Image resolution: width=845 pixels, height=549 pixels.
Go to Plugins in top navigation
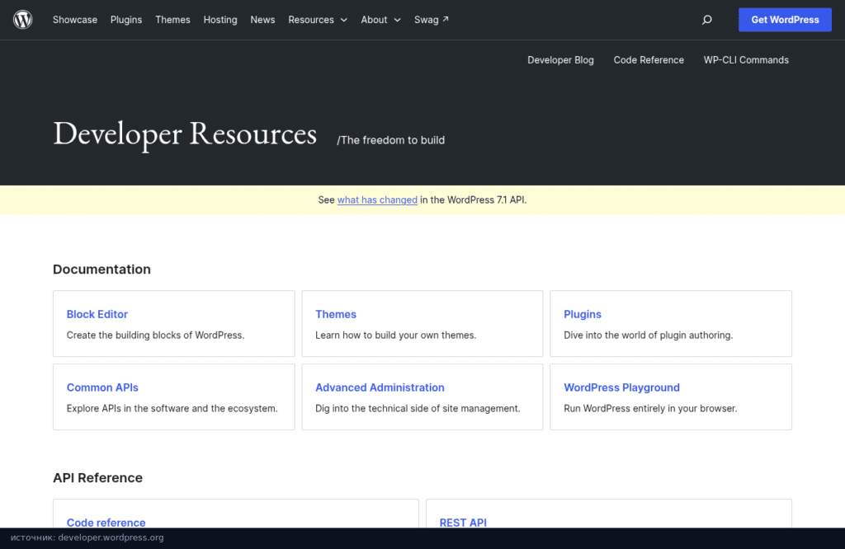tap(126, 20)
